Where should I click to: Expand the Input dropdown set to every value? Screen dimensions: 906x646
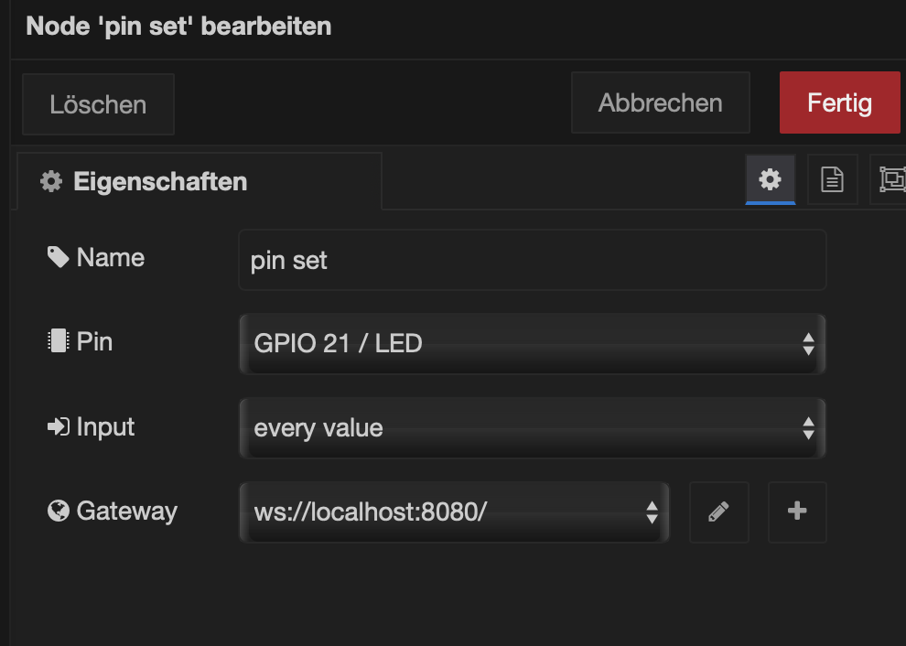(x=532, y=427)
